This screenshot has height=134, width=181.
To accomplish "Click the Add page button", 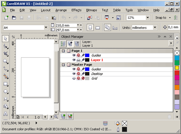I will coord(18,117).
